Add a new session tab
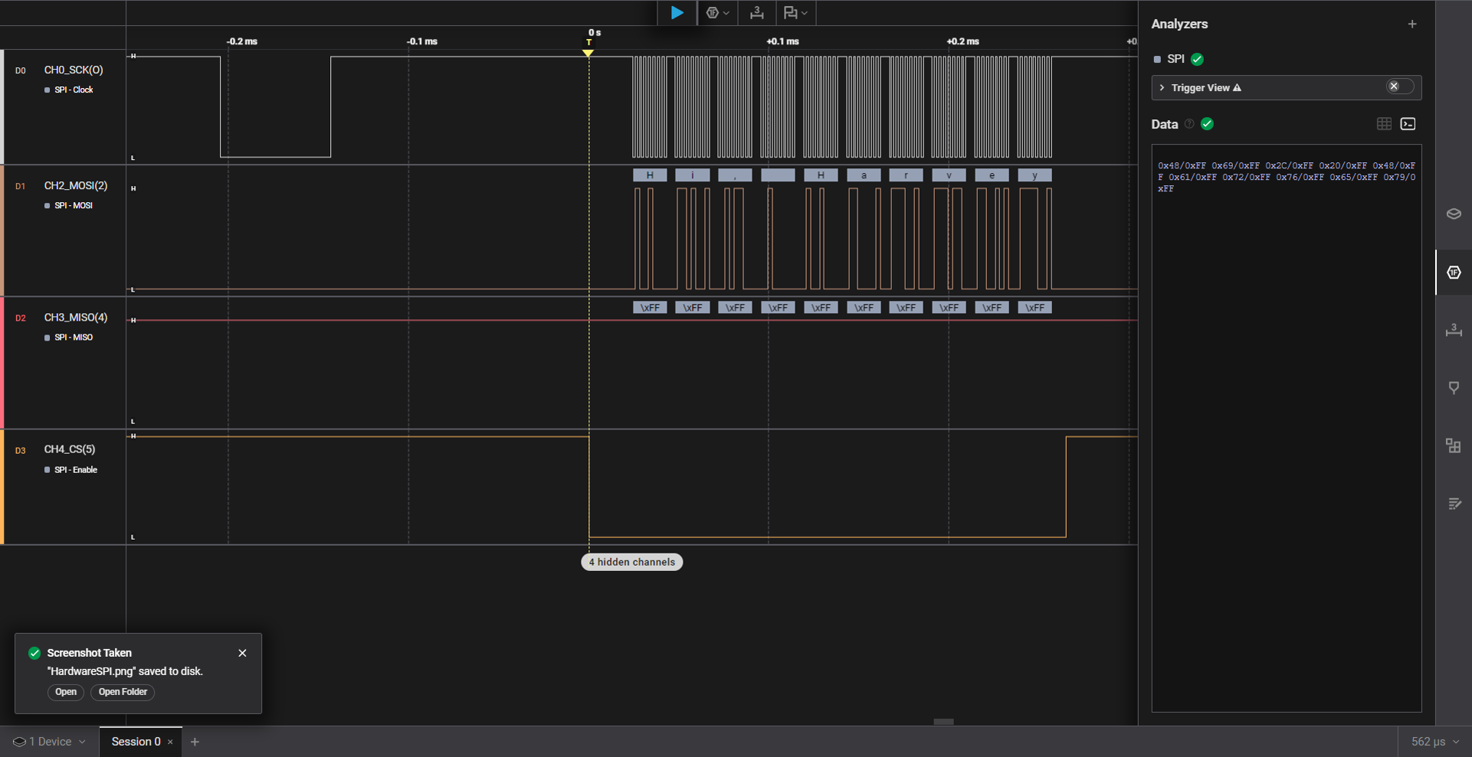Viewport: 1472px width, 757px height. (195, 742)
